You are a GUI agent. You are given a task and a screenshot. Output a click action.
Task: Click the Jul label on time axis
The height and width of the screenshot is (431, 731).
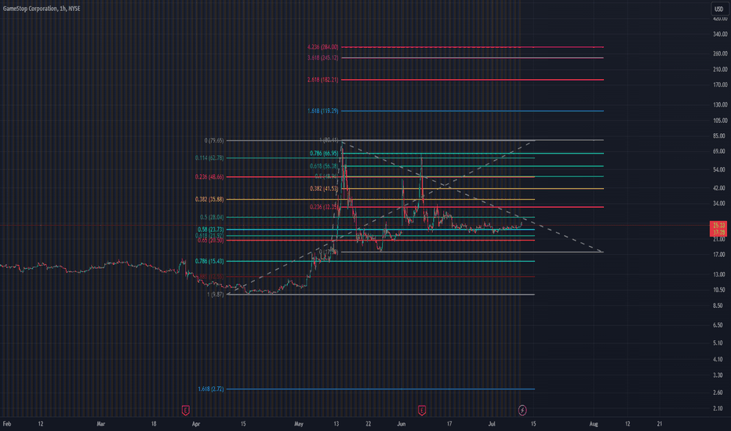click(491, 424)
